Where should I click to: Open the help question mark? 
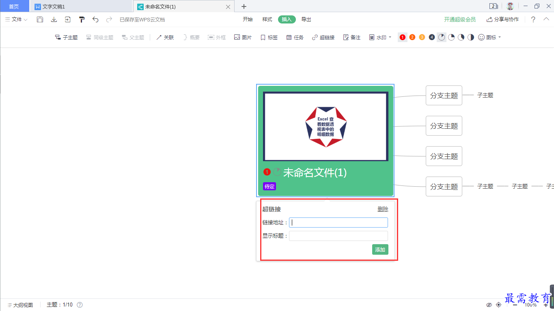(533, 19)
